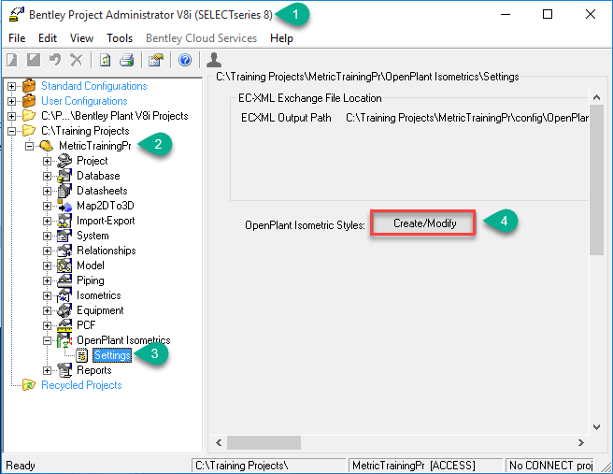The image size is (613, 474).
Task: Expand the Database node
Action: [47, 176]
